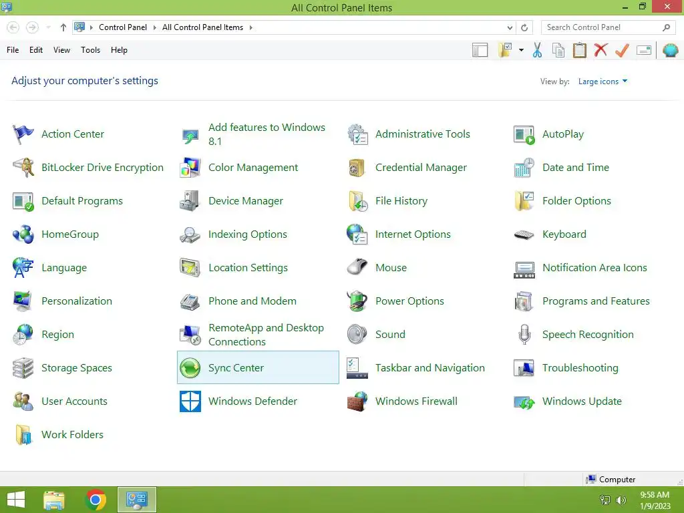Open the Notification Area Icons link
This screenshot has height=513, width=684.
click(594, 267)
